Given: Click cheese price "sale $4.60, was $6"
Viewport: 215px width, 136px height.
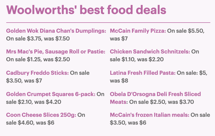Looking at the screenshot, I should coord(30,123).
